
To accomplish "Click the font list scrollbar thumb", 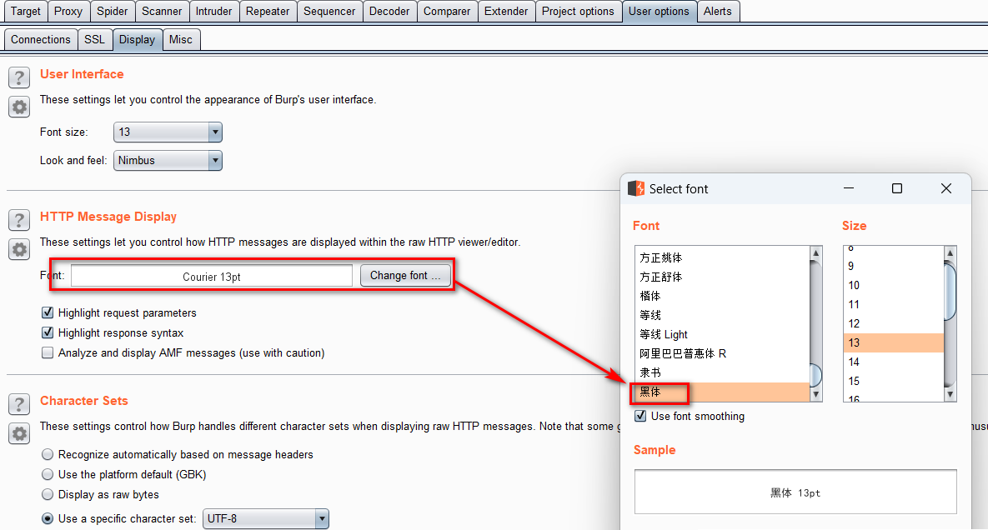I will click(x=816, y=375).
